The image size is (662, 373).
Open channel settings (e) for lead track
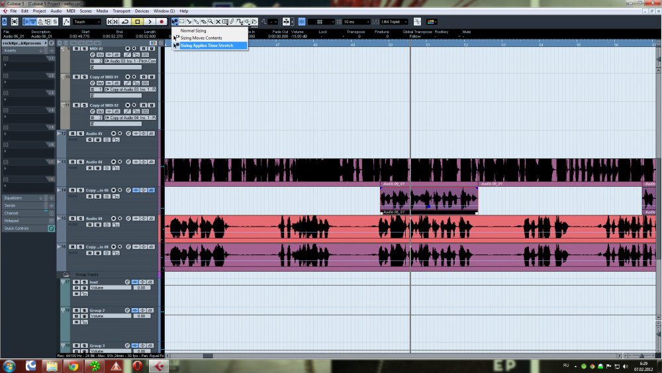[x=127, y=282]
